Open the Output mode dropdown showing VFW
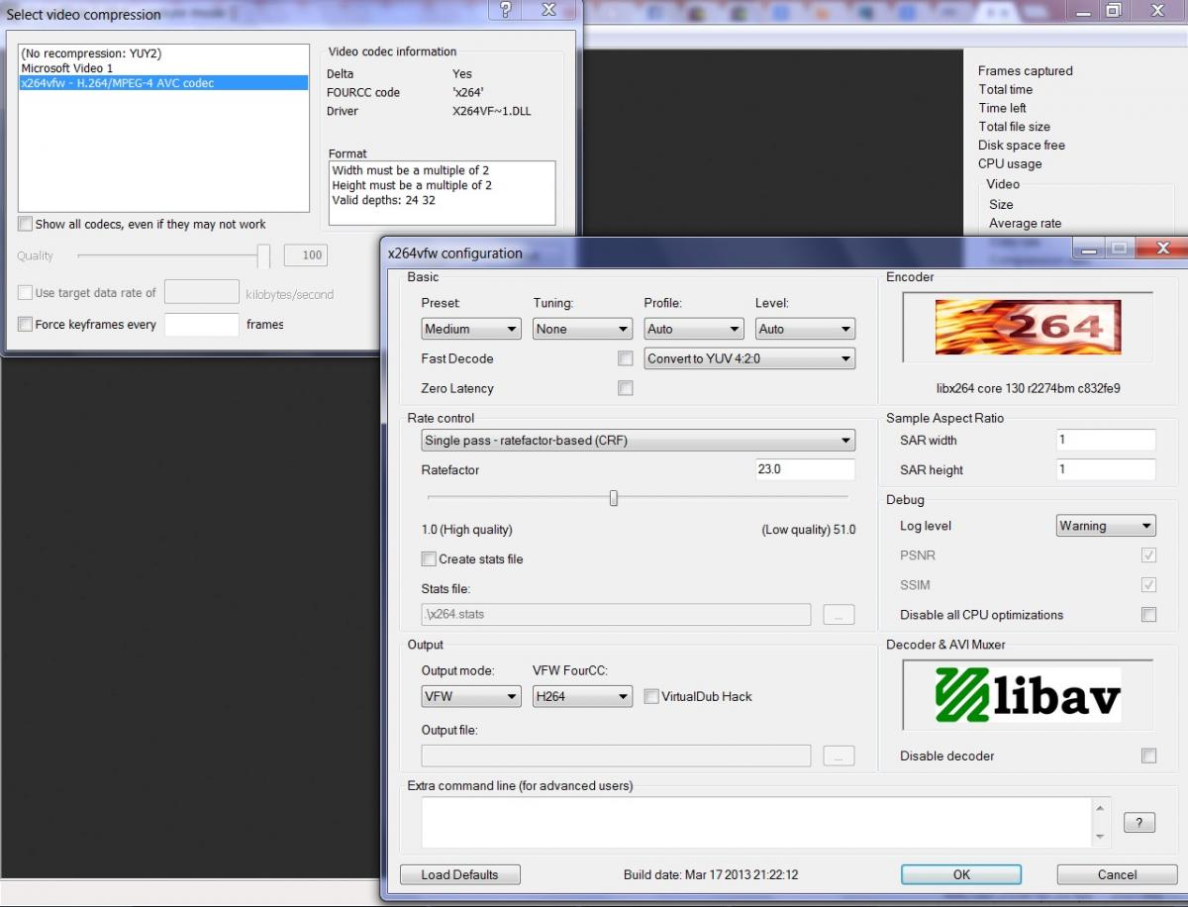The height and width of the screenshot is (907, 1188). click(471, 696)
